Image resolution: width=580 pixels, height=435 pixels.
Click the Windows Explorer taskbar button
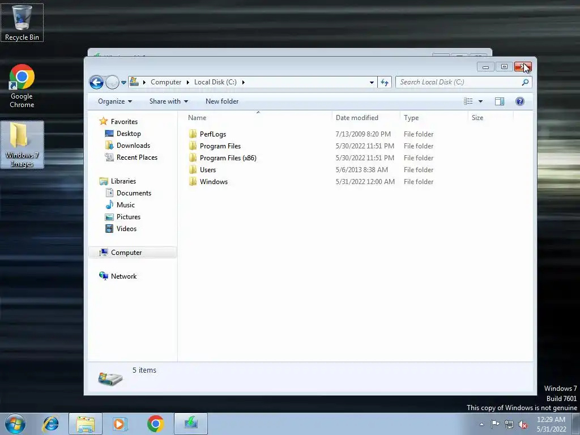click(86, 424)
